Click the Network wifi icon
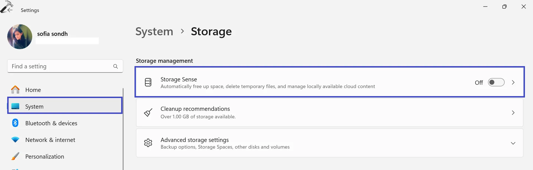The image size is (533, 170). click(x=15, y=140)
